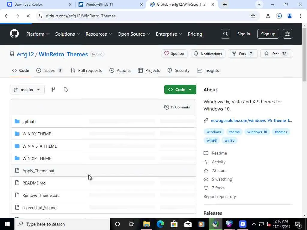307x230 pixels.
Task: Close the Download Roblox tab
Action: (70, 4)
